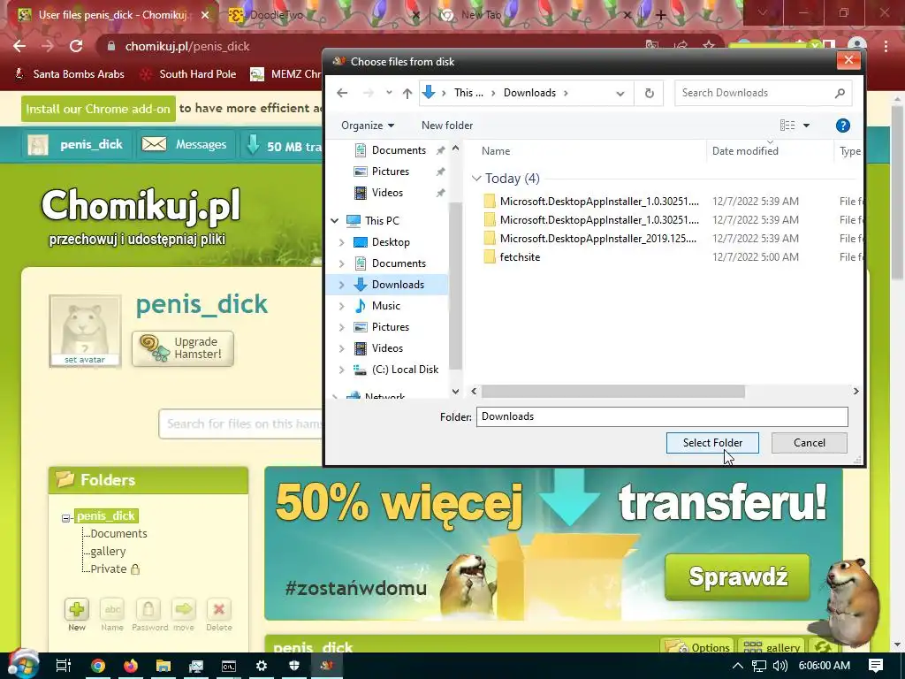Open the Organize menu
Screen dimensions: 905x679
(x=368, y=126)
